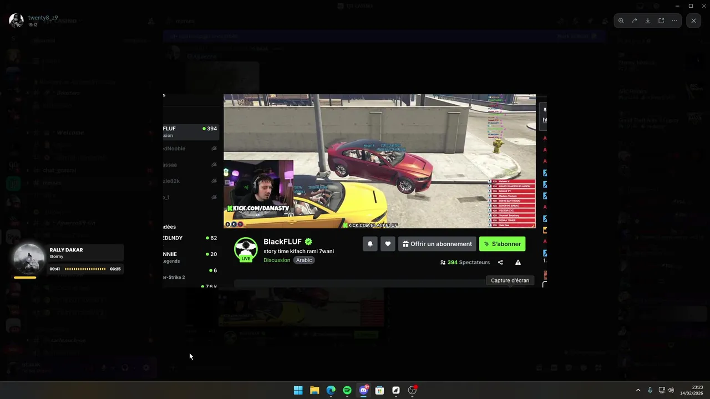Zoom the image with the magnifier icon
This screenshot has width=710, height=399.
coord(621,21)
